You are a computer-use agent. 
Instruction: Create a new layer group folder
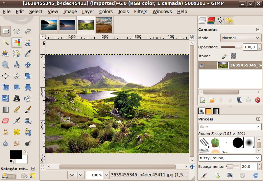[212, 100]
